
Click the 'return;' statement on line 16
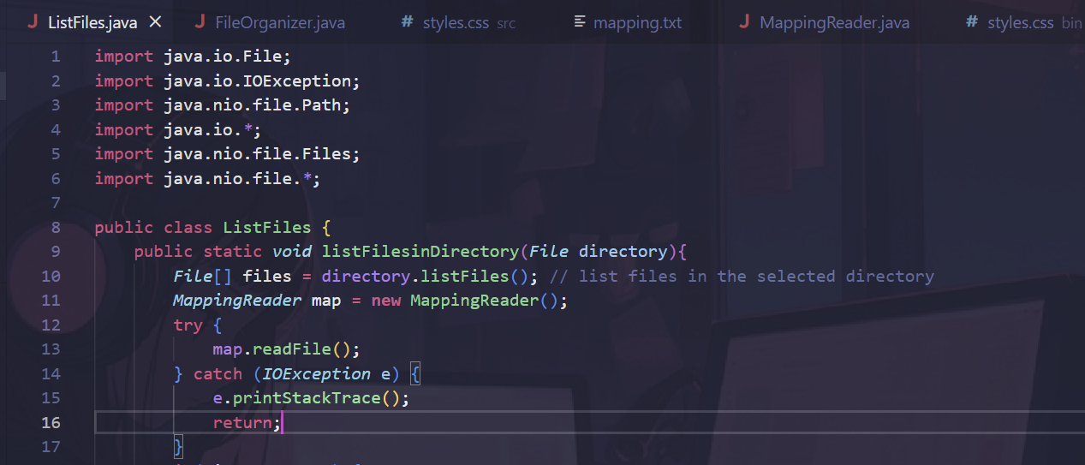247,423
